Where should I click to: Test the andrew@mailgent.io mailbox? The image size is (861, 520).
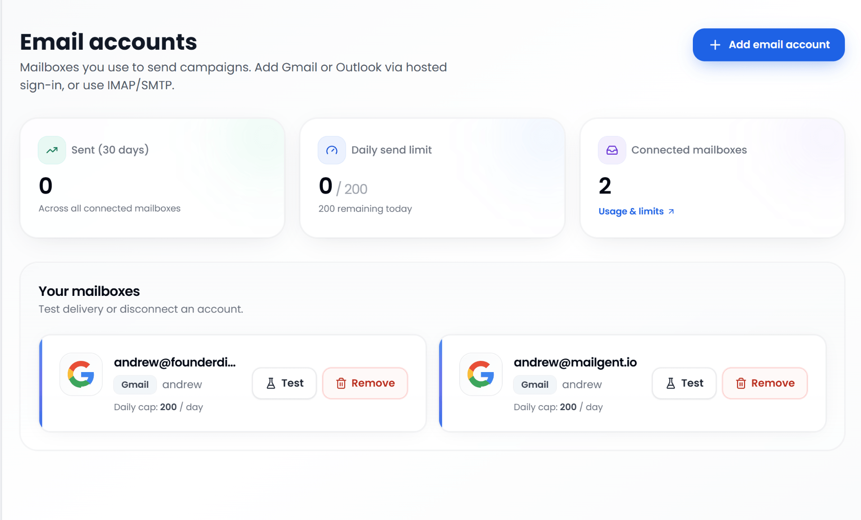click(x=684, y=383)
